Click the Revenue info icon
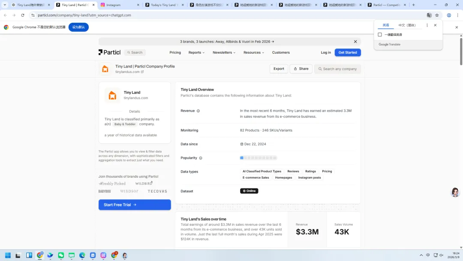The height and width of the screenshot is (261, 463). pyautogui.click(x=198, y=111)
